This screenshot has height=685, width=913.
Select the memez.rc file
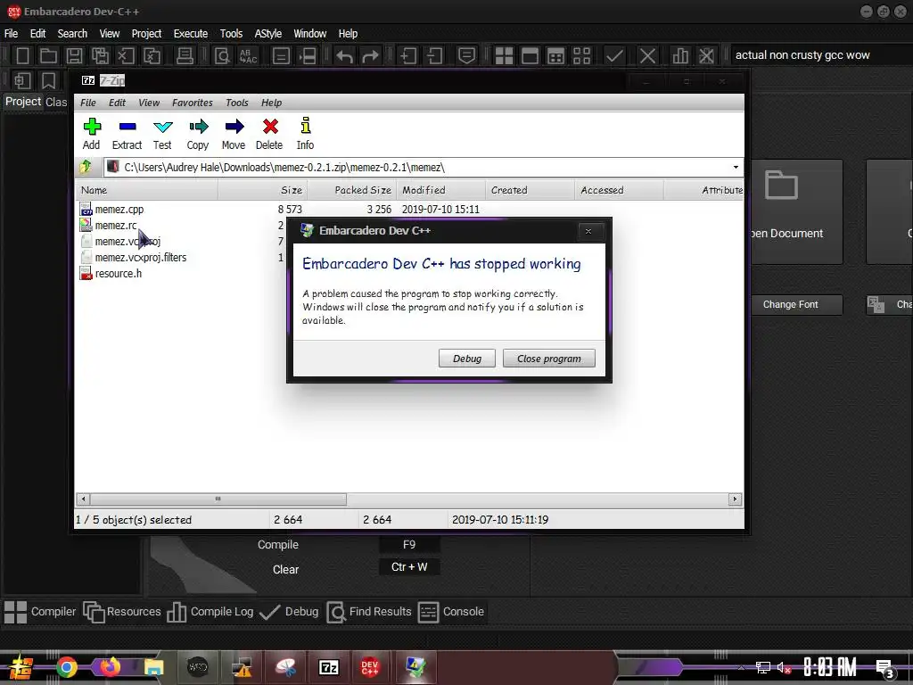(115, 226)
